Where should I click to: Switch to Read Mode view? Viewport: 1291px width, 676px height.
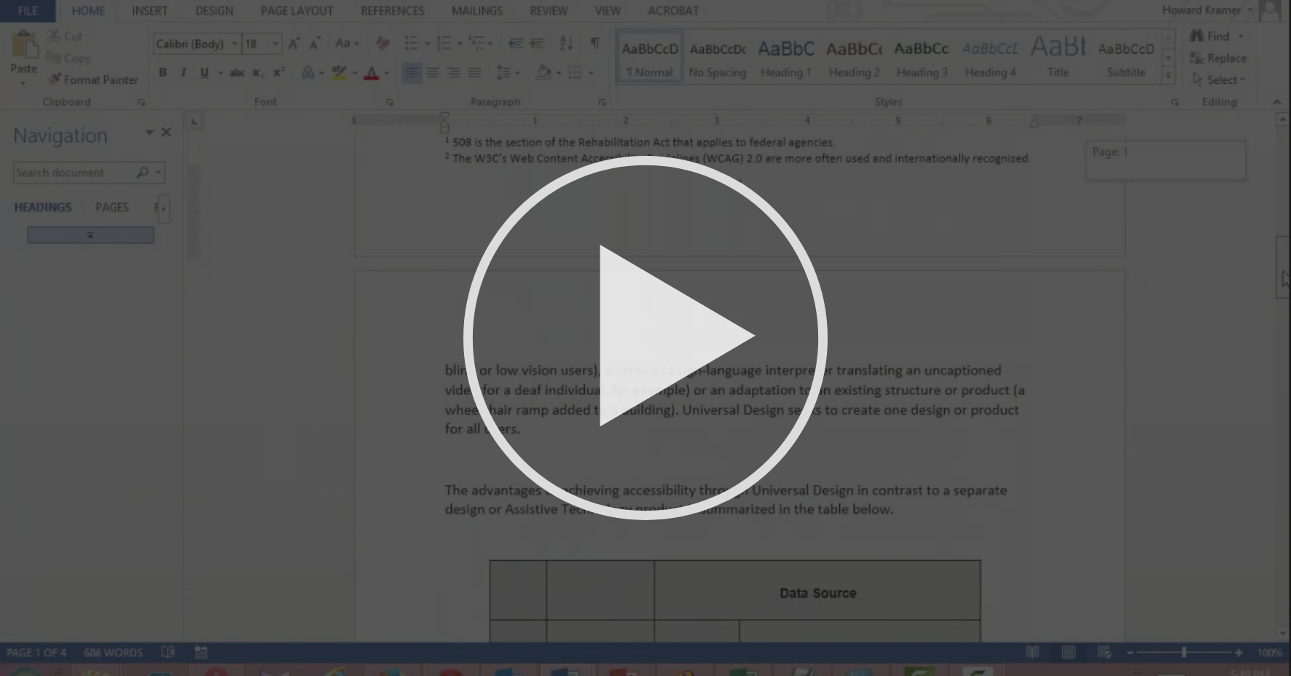point(1032,652)
